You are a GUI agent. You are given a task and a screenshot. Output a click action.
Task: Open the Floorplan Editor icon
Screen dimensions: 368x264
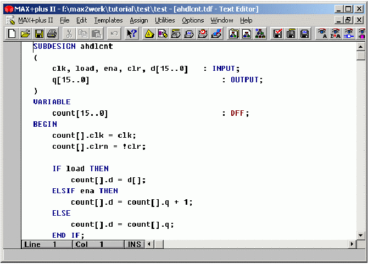coord(163,34)
